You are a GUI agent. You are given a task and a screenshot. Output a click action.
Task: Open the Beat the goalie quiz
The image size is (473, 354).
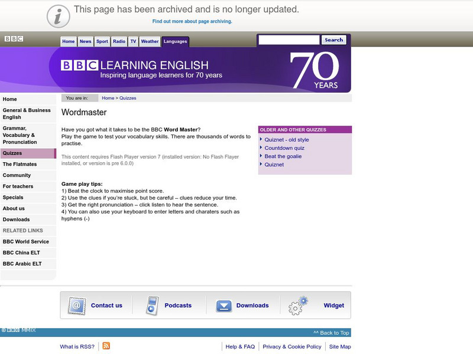(x=283, y=156)
